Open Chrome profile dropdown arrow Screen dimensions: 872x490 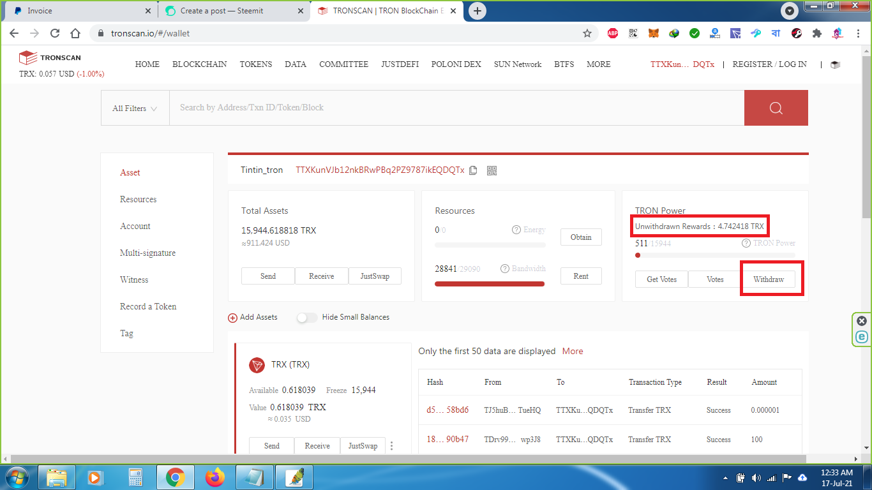coord(790,11)
